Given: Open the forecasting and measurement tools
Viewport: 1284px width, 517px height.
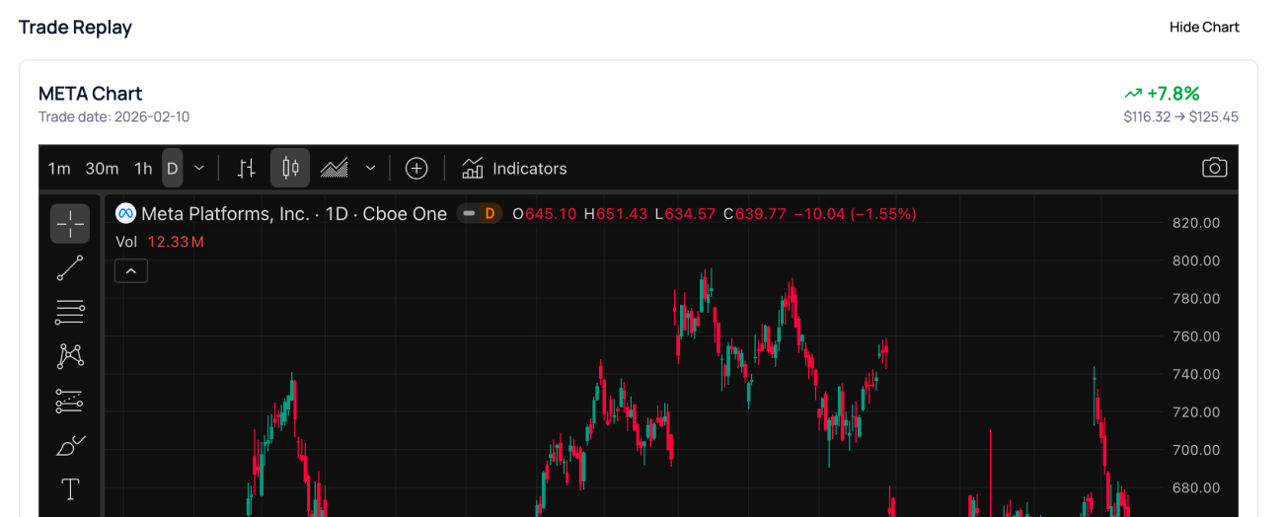Looking at the screenshot, I should click(70, 401).
